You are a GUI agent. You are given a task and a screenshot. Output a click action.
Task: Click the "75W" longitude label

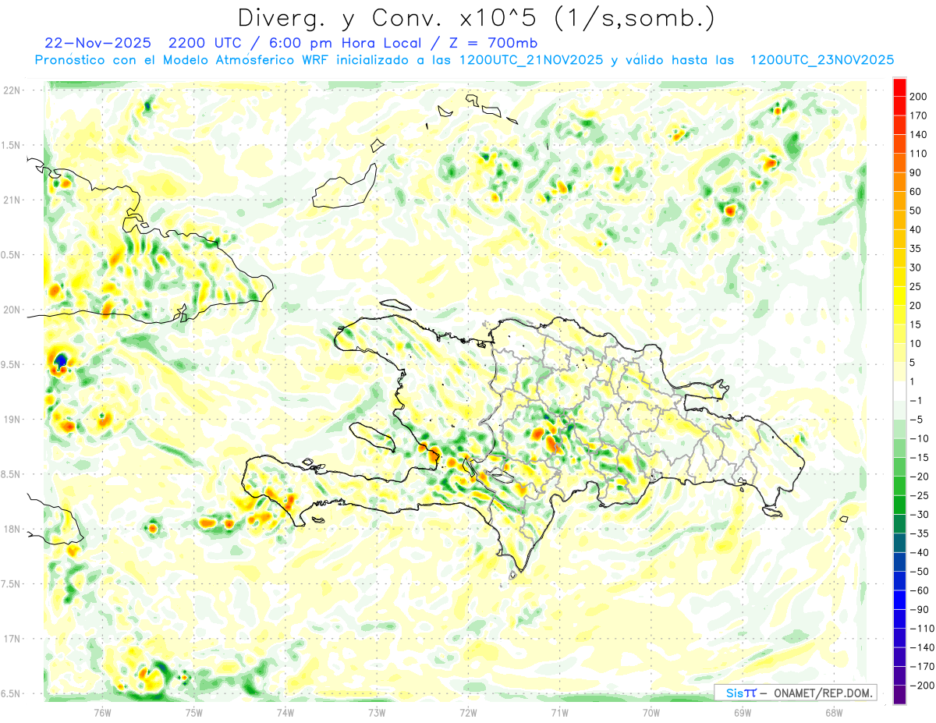coord(193,711)
